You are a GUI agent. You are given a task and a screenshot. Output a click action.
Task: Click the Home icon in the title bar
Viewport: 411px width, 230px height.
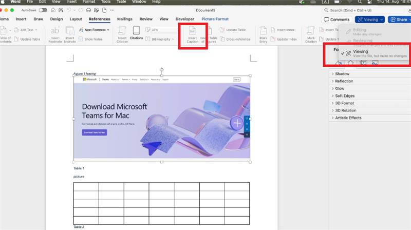[x=53, y=10]
